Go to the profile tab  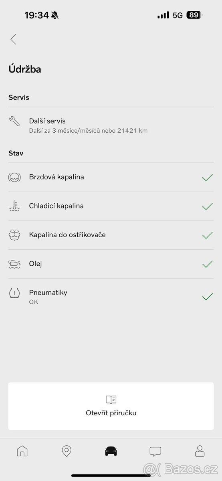(x=200, y=451)
